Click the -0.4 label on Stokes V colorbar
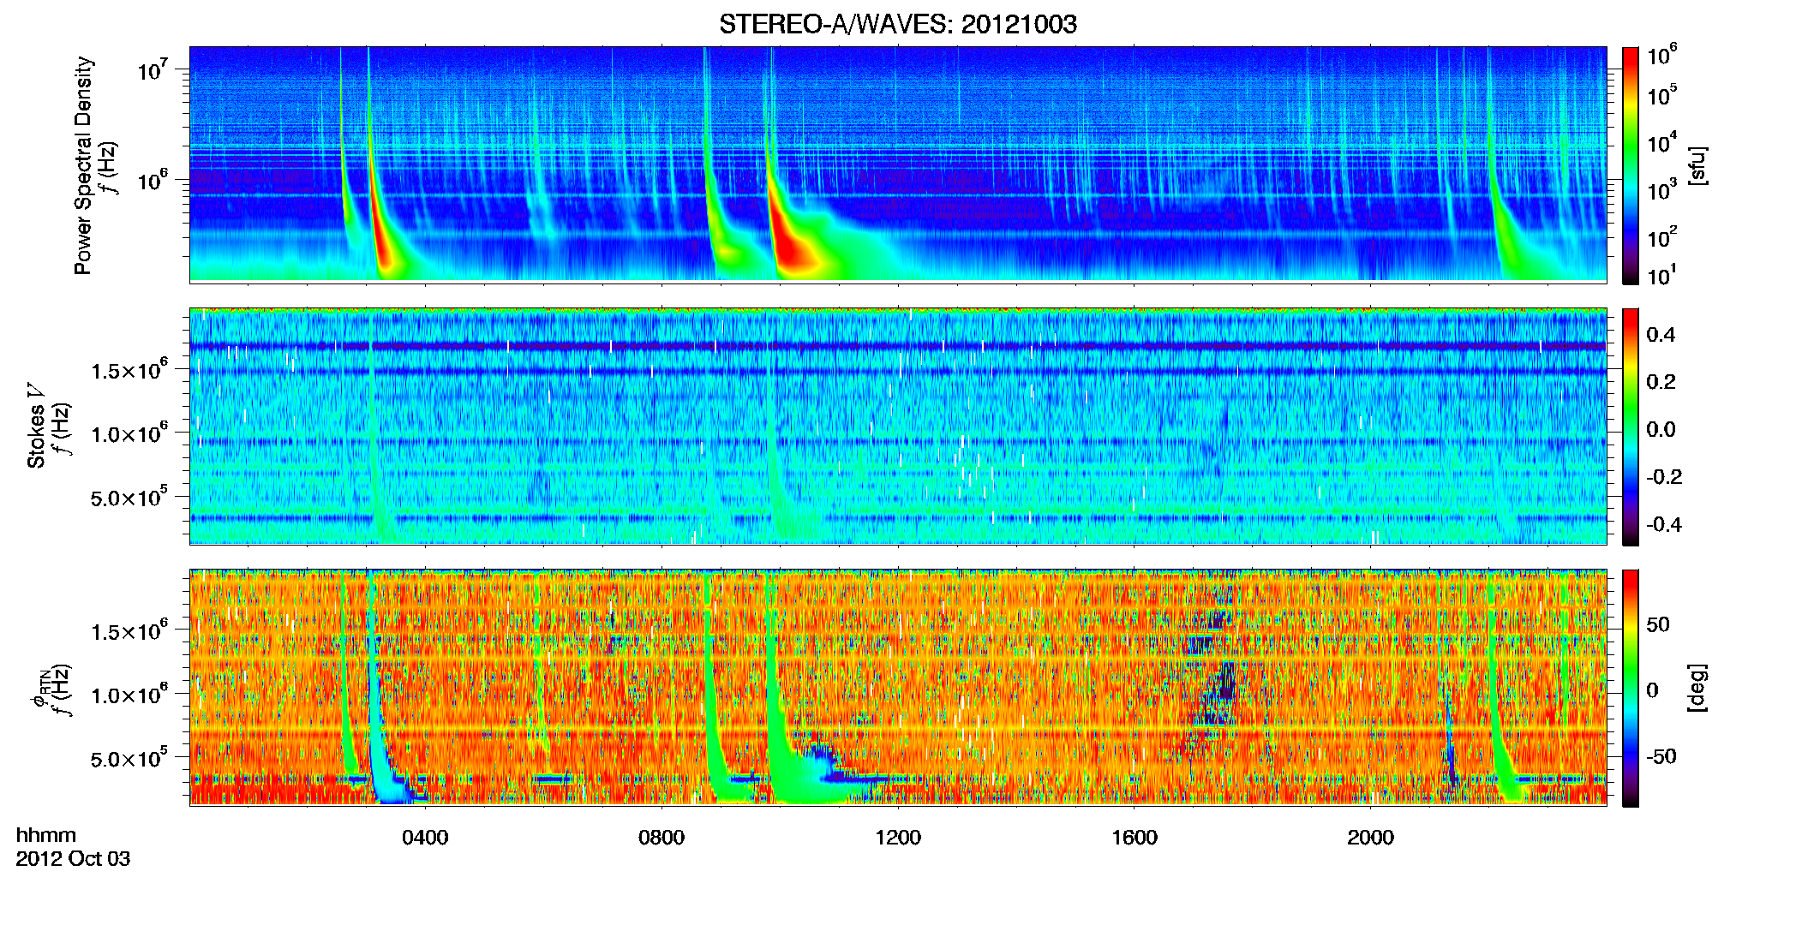The width and height of the screenshot is (1796, 925). [1665, 525]
